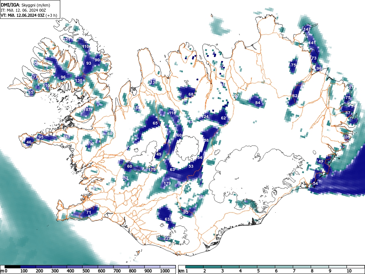
Task: Select the visibility value 71 on Reykjanes
Action: pyautogui.click(x=88, y=212)
